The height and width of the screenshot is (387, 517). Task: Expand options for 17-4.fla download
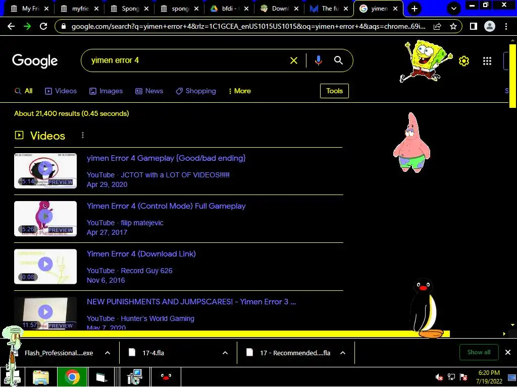coord(225,353)
